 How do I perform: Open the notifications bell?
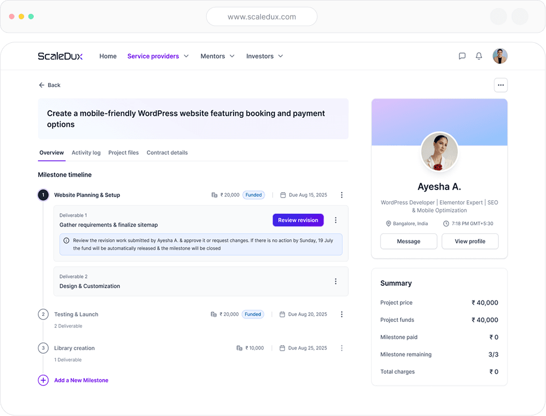[479, 56]
